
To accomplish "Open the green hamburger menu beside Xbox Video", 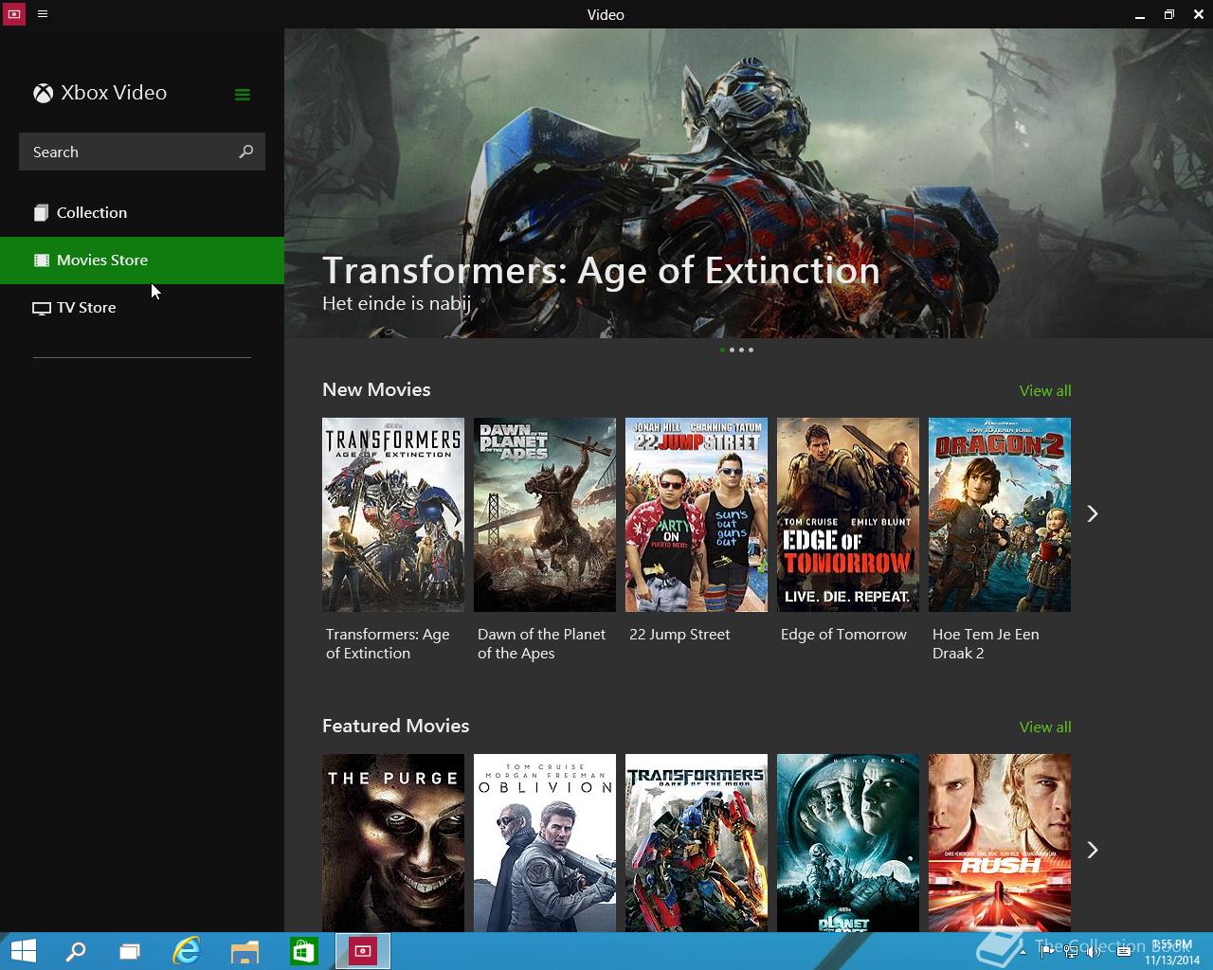I will tap(243, 94).
